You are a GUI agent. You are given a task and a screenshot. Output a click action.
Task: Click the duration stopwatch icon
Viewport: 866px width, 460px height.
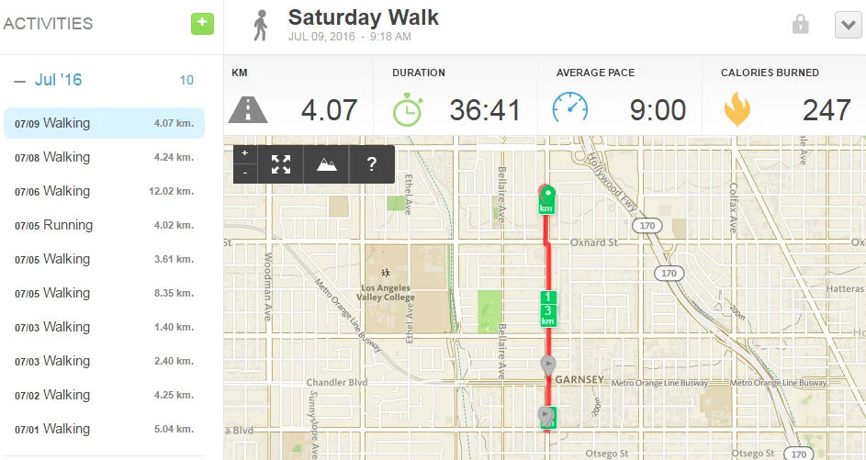coord(407,110)
